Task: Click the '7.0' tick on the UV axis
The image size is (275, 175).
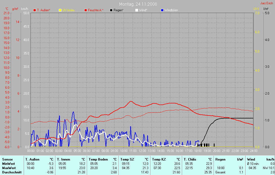Action: pyautogui.click(x=257, y=13)
